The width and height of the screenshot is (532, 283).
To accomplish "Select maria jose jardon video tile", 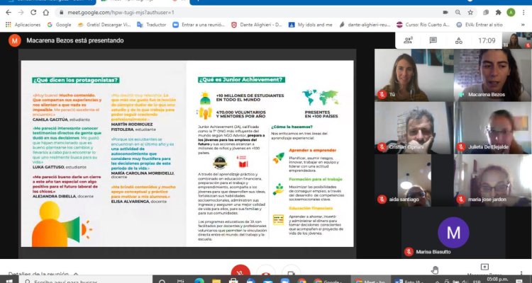I will click(493, 180).
